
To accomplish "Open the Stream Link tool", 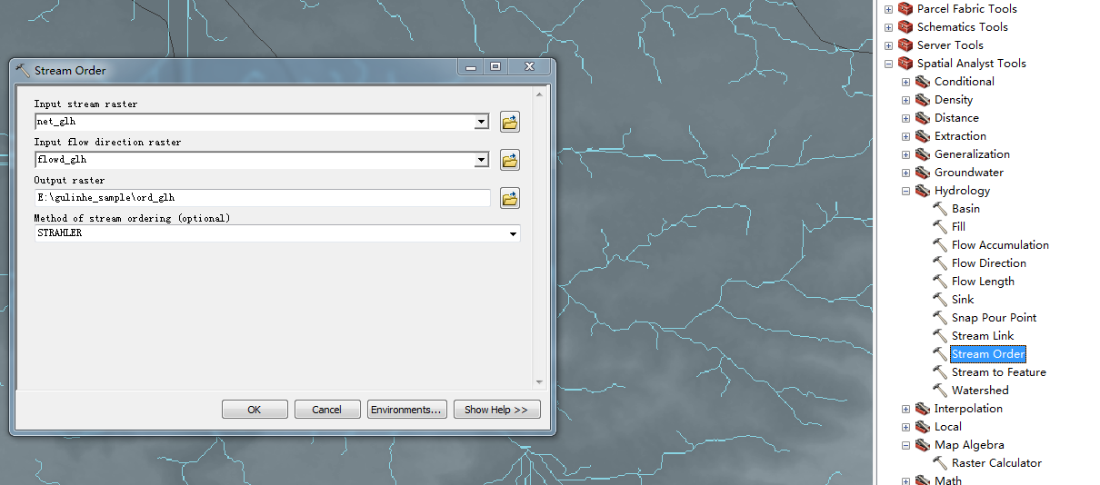I will [x=983, y=336].
